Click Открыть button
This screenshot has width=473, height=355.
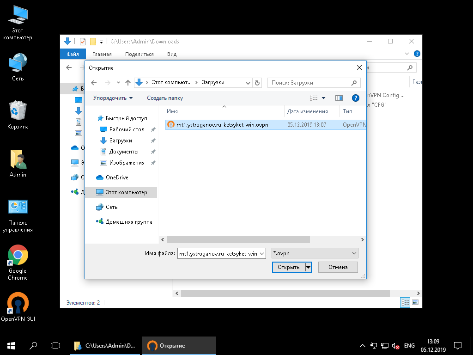[x=289, y=267]
